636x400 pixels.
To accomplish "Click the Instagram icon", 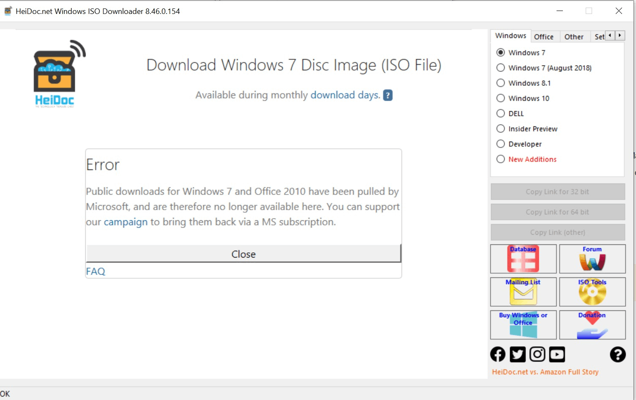I will [537, 354].
